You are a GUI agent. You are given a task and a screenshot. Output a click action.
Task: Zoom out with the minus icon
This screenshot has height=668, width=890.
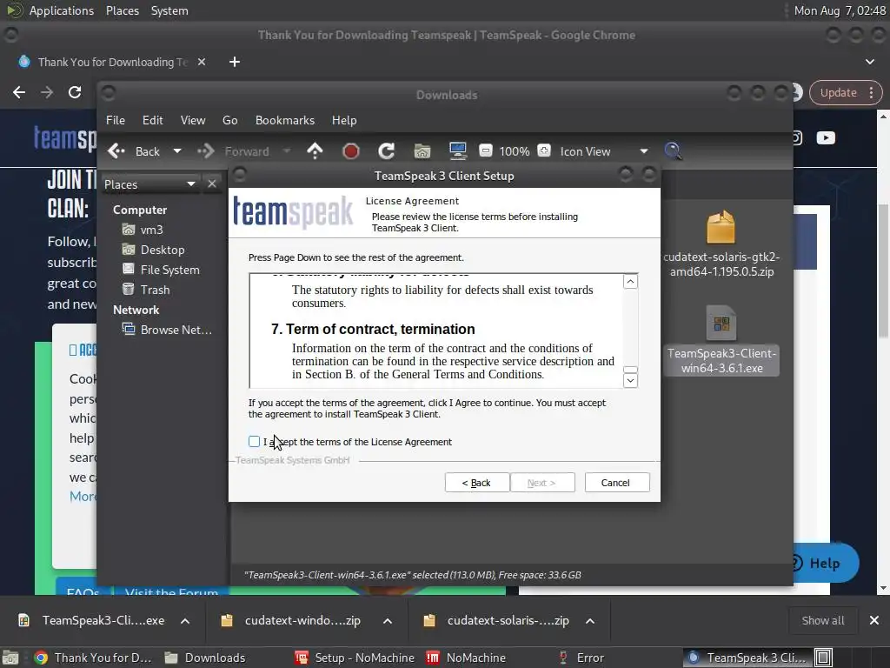pyautogui.click(x=485, y=150)
